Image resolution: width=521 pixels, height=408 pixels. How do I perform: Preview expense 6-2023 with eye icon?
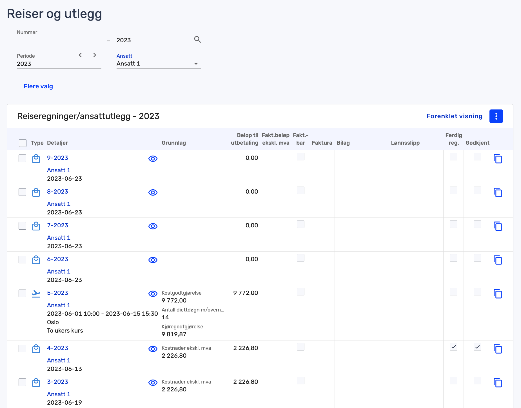click(153, 260)
